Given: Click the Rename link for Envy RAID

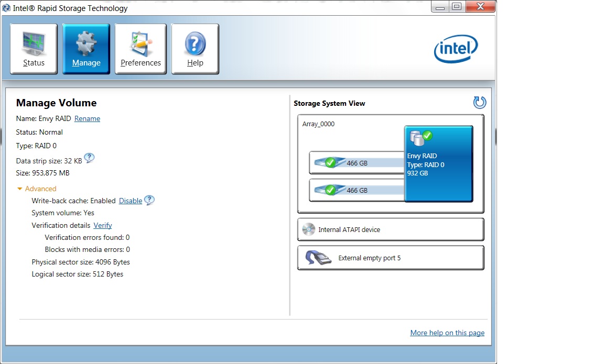Looking at the screenshot, I should (x=87, y=118).
